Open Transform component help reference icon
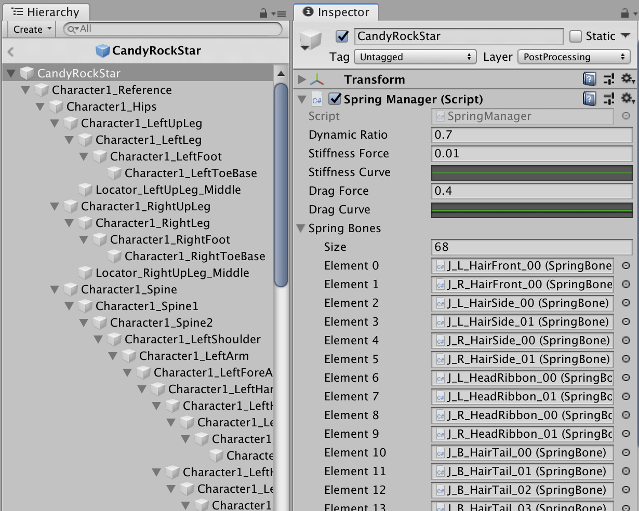639x511 pixels. click(x=590, y=79)
